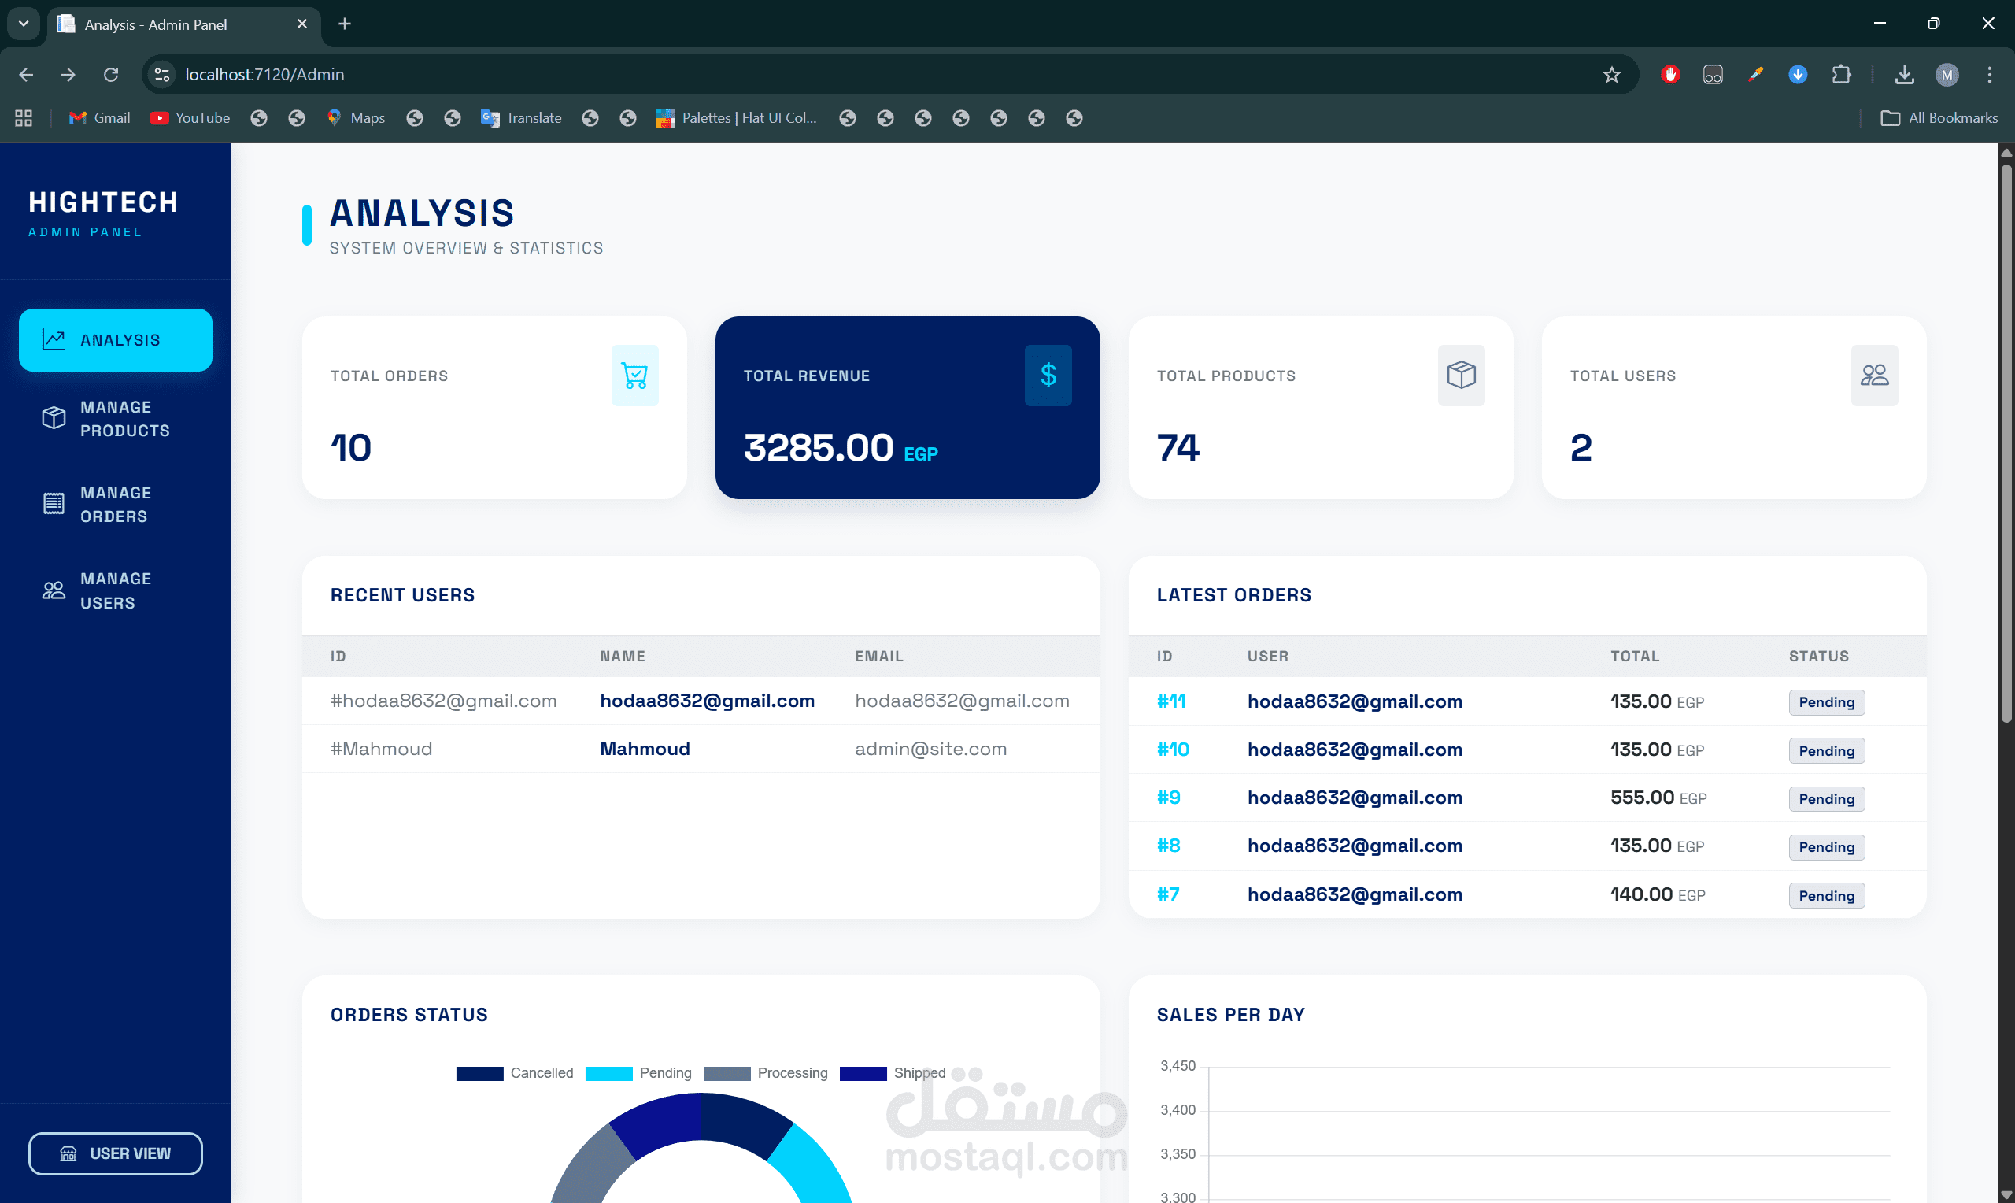
Task: Click the site information icon in address bar
Action: 162,75
